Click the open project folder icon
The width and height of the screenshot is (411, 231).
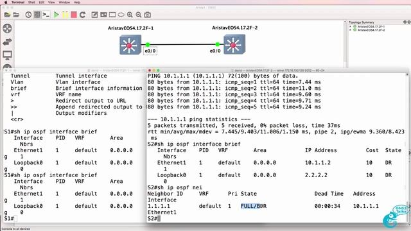coord(16,15)
